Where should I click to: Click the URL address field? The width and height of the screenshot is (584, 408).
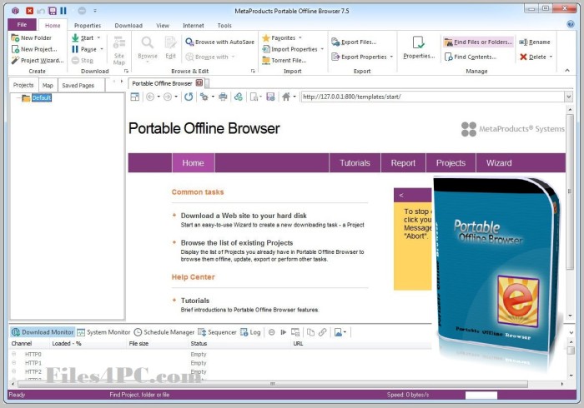pyautogui.click(x=432, y=97)
